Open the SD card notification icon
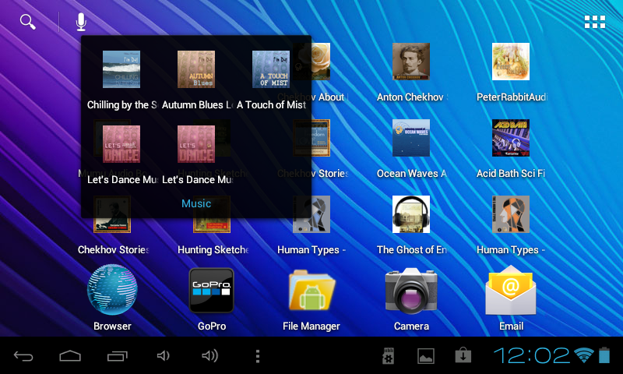The image size is (623, 374). 388,356
